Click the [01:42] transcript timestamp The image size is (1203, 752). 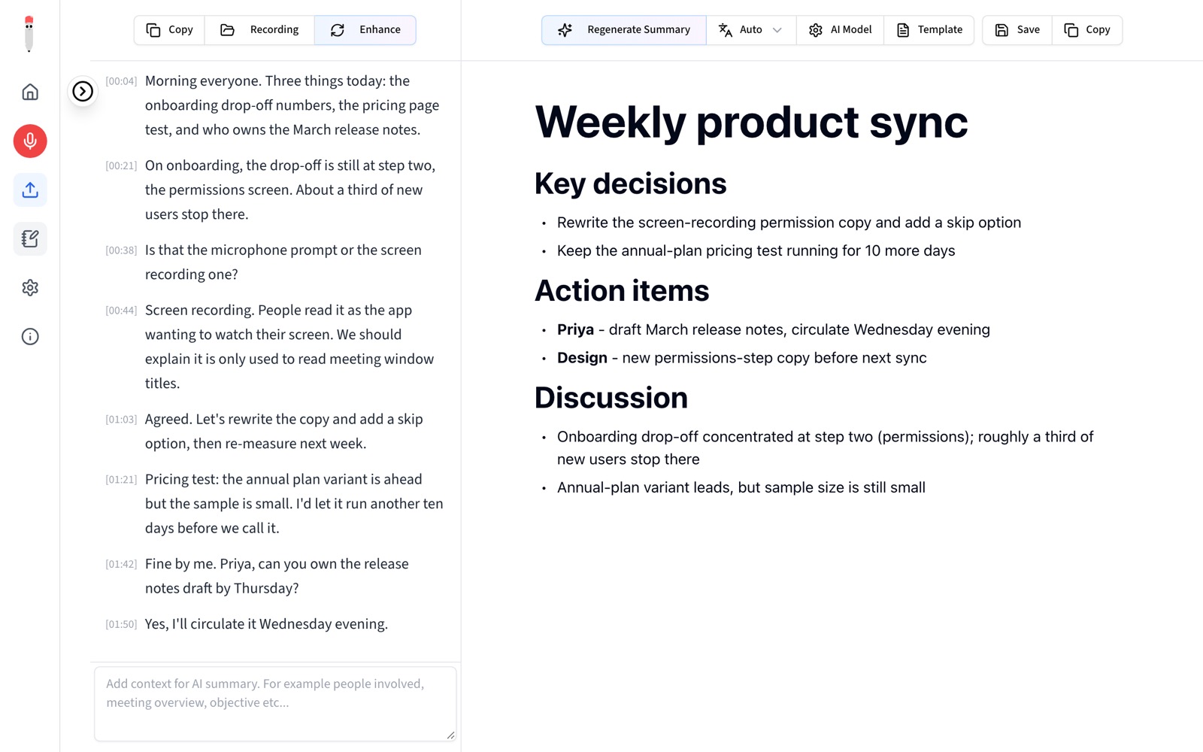(121, 564)
